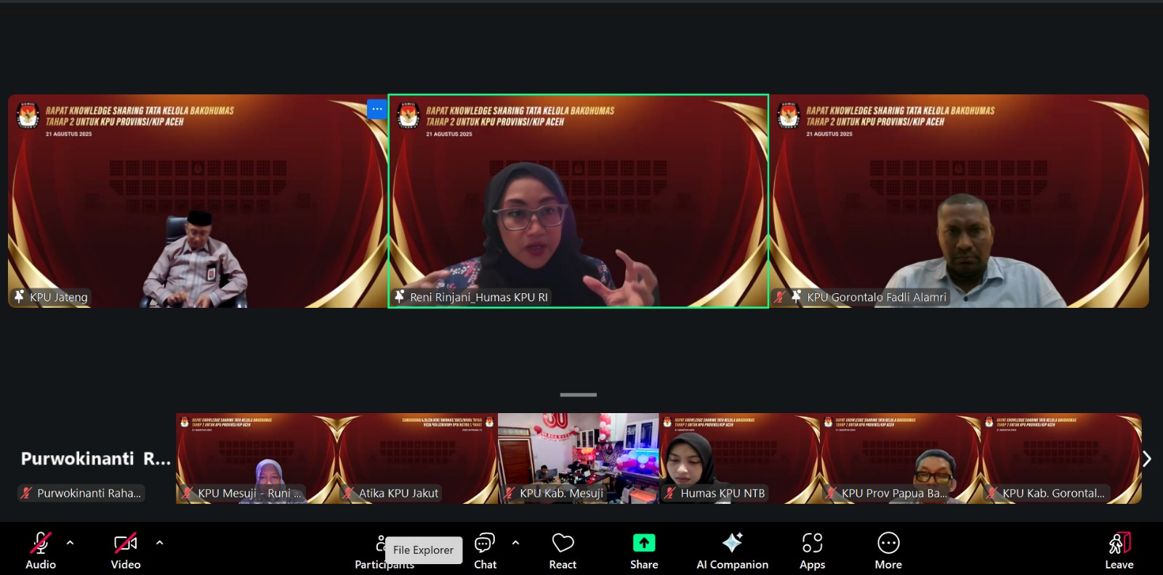Image resolution: width=1163 pixels, height=575 pixels.
Task: Open AI Companion
Action: pyautogui.click(x=732, y=550)
